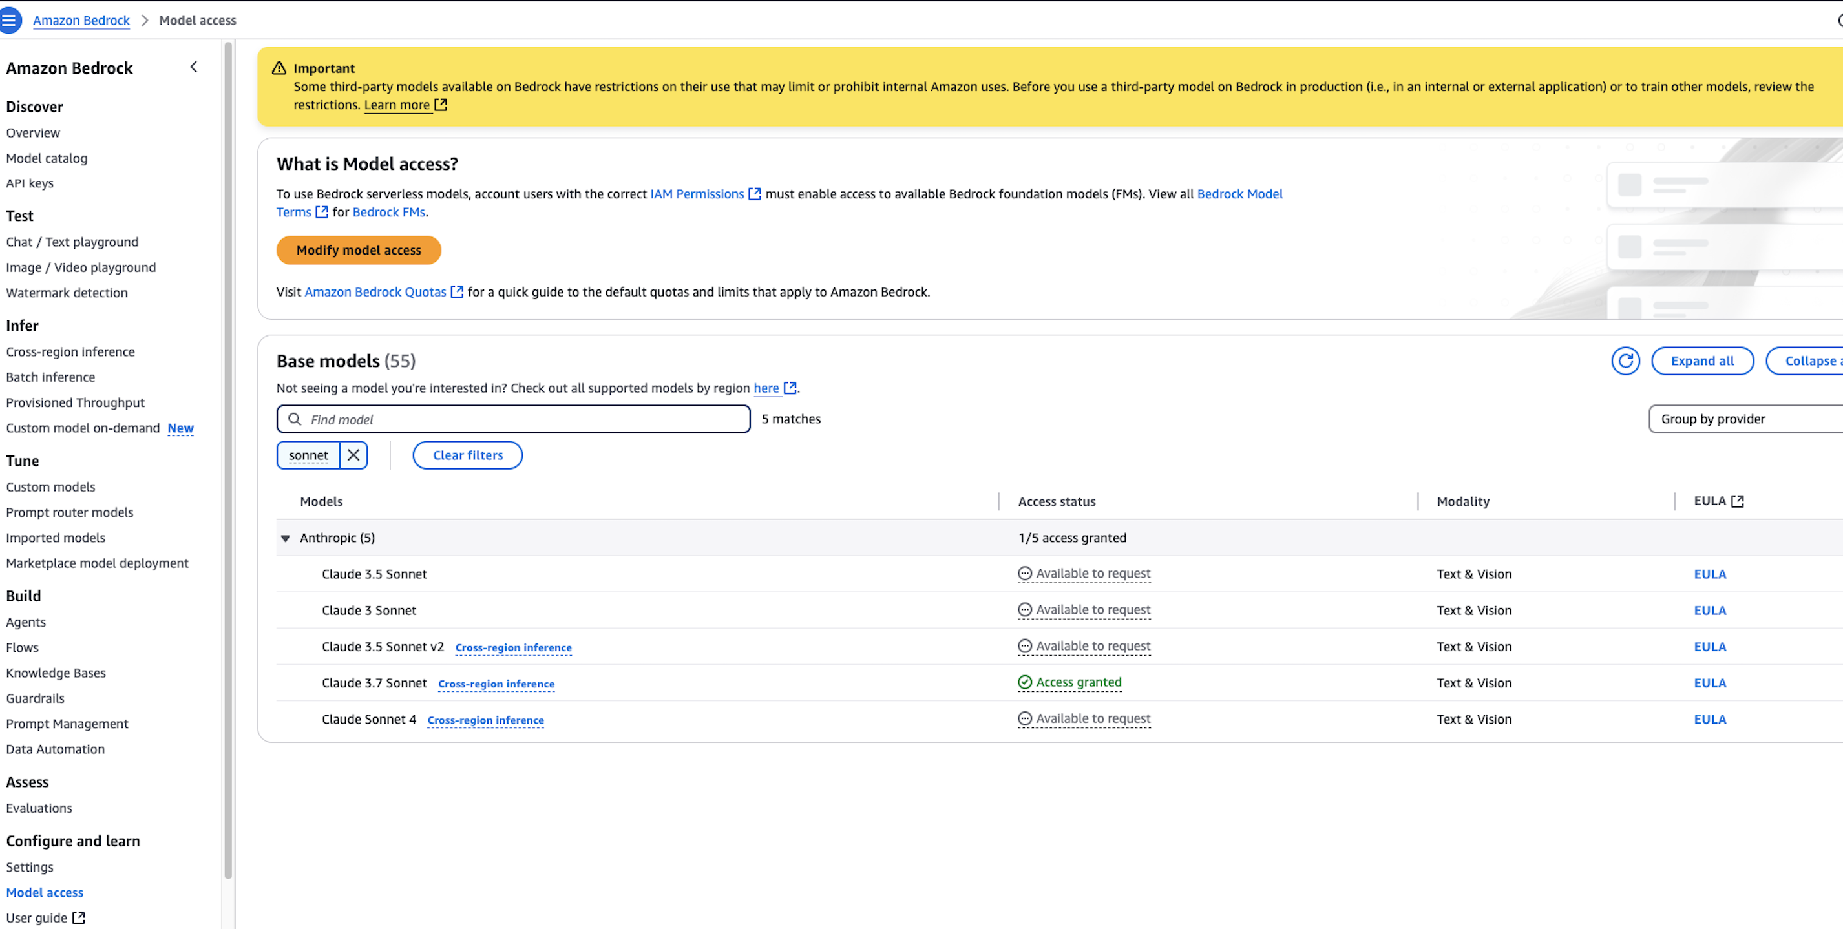The image size is (1843, 929).
Task: Open the EULA column header external link icon
Action: point(1739,501)
